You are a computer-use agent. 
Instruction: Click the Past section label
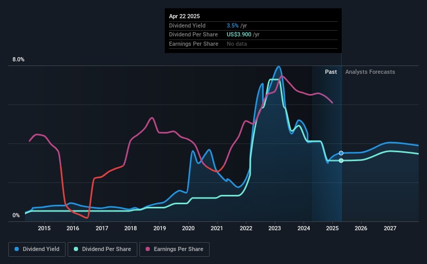click(331, 72)
